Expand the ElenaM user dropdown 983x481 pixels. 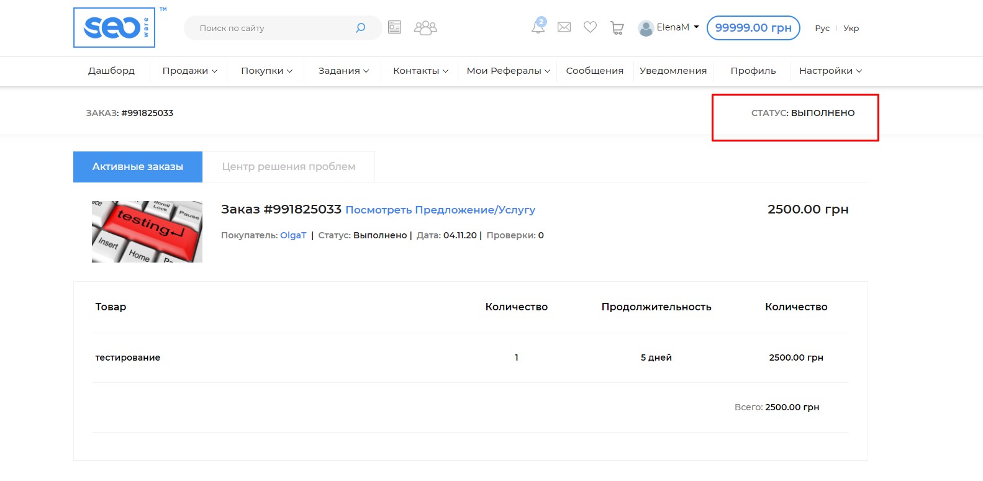(669, 28)
